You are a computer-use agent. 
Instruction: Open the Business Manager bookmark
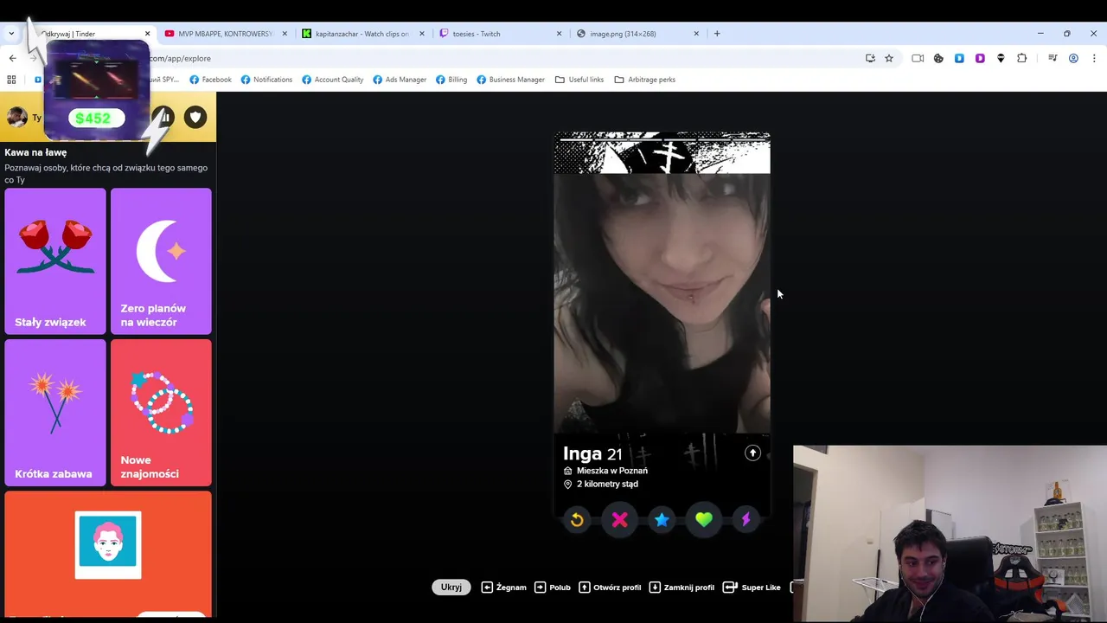tap(510, 80)
